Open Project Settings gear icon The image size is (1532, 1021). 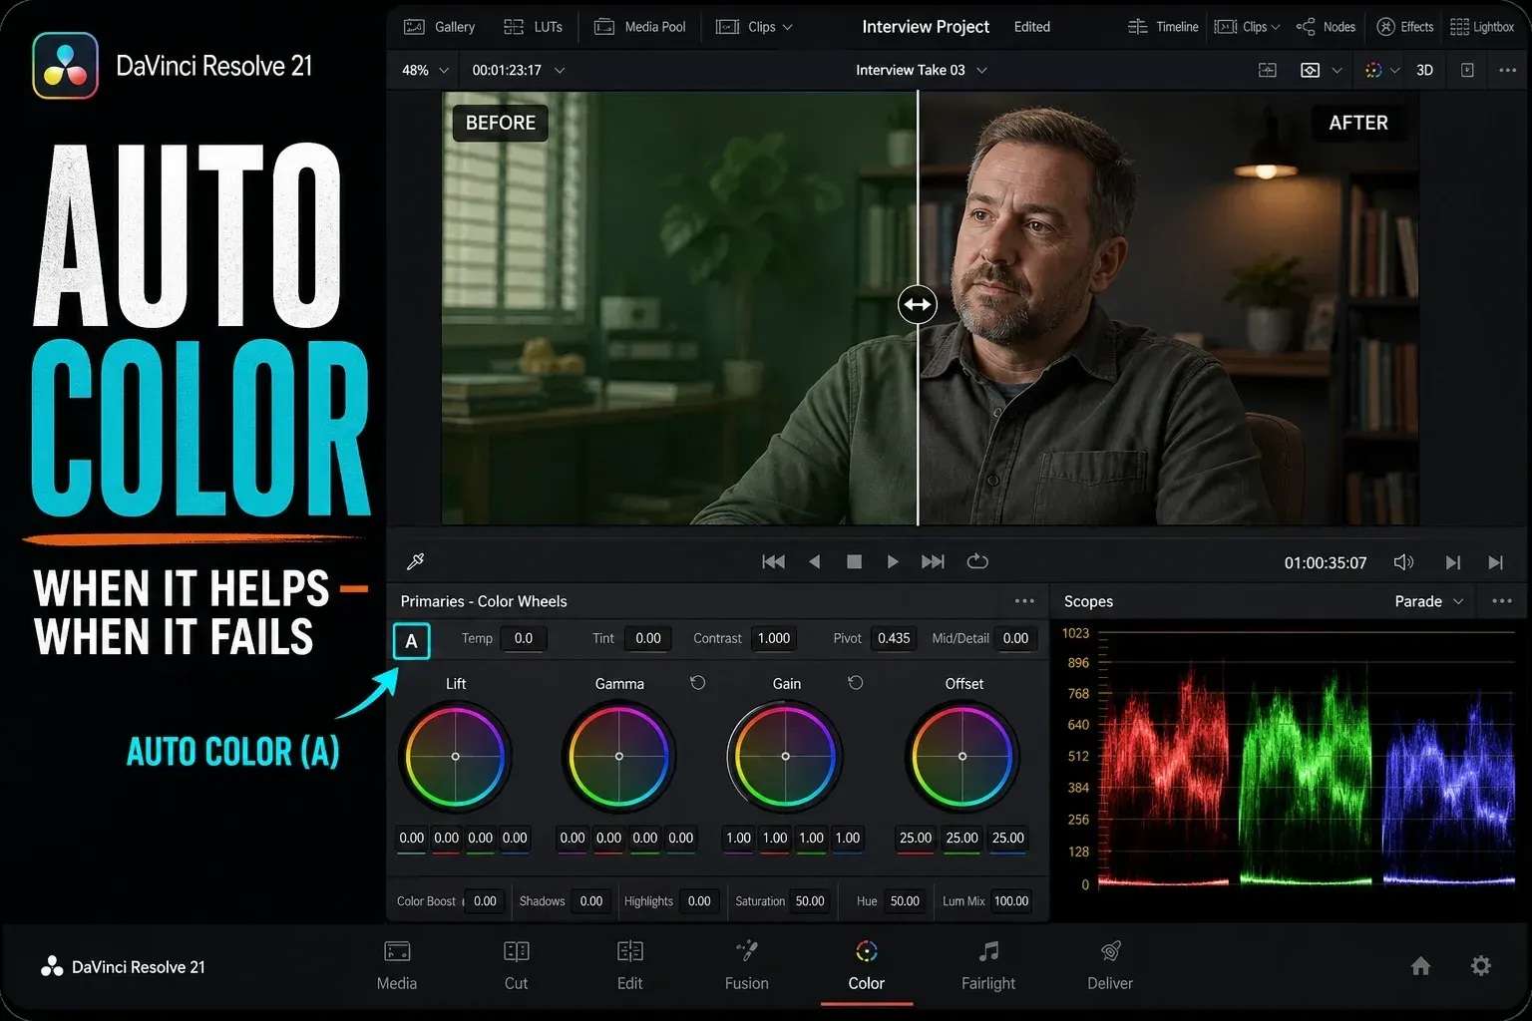point(1481,965)
